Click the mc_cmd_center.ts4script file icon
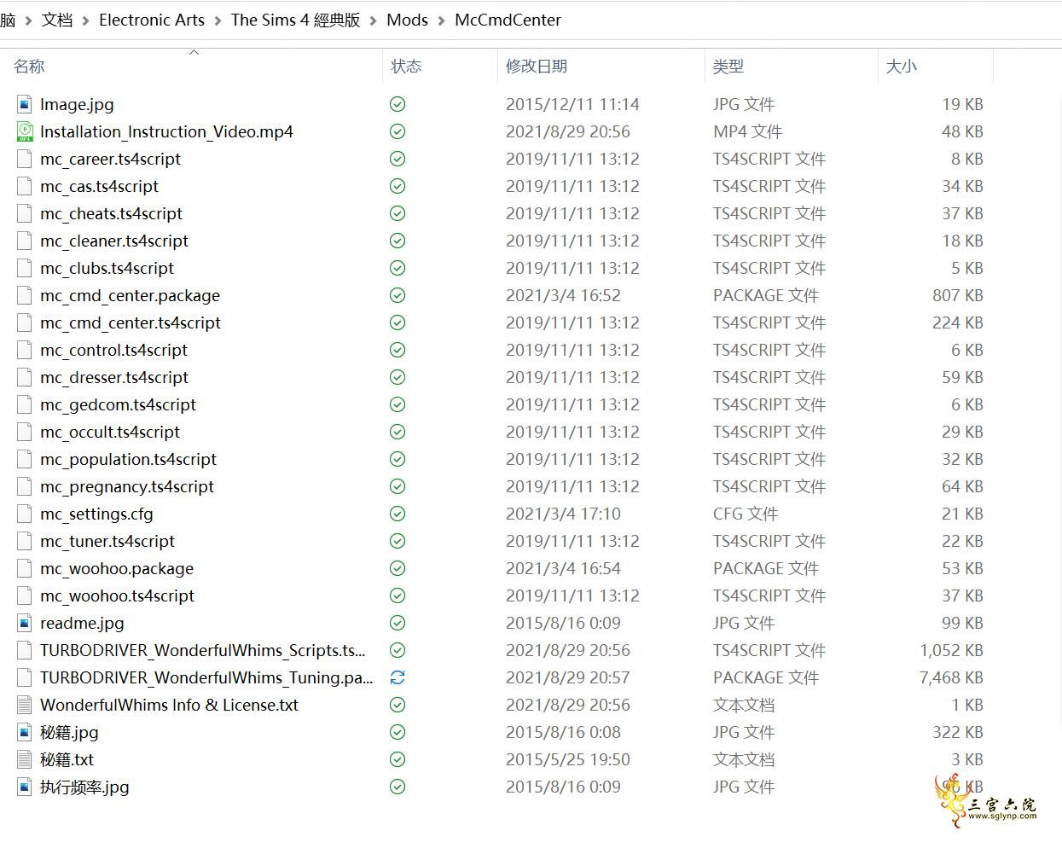The height and width of the screenshot is (854, 1062). [x=24, y=322]
